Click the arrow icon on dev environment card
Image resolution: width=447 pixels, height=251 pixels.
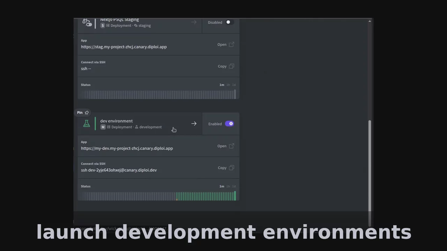[194, 124]
